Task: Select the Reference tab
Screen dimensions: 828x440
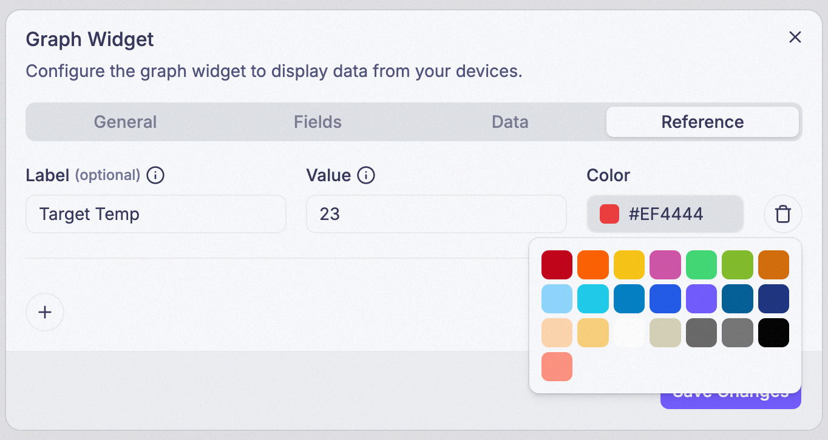Action: (702, 122)
